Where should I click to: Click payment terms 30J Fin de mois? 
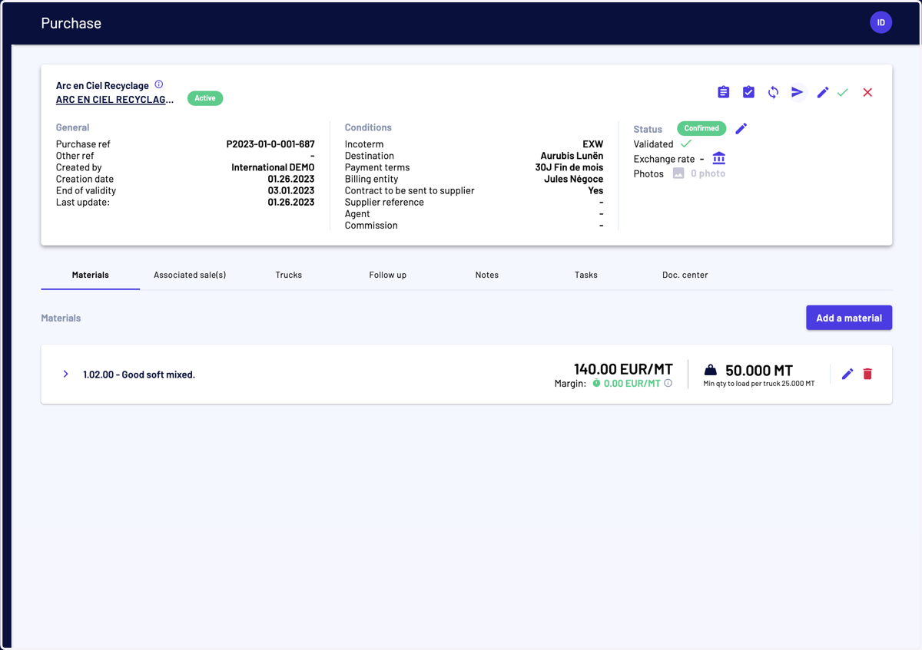point(569,167)
